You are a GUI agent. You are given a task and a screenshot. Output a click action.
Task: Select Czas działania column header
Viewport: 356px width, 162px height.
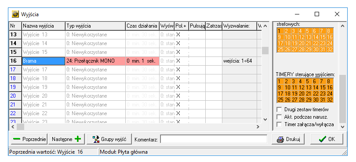click(x=142, y=26)
